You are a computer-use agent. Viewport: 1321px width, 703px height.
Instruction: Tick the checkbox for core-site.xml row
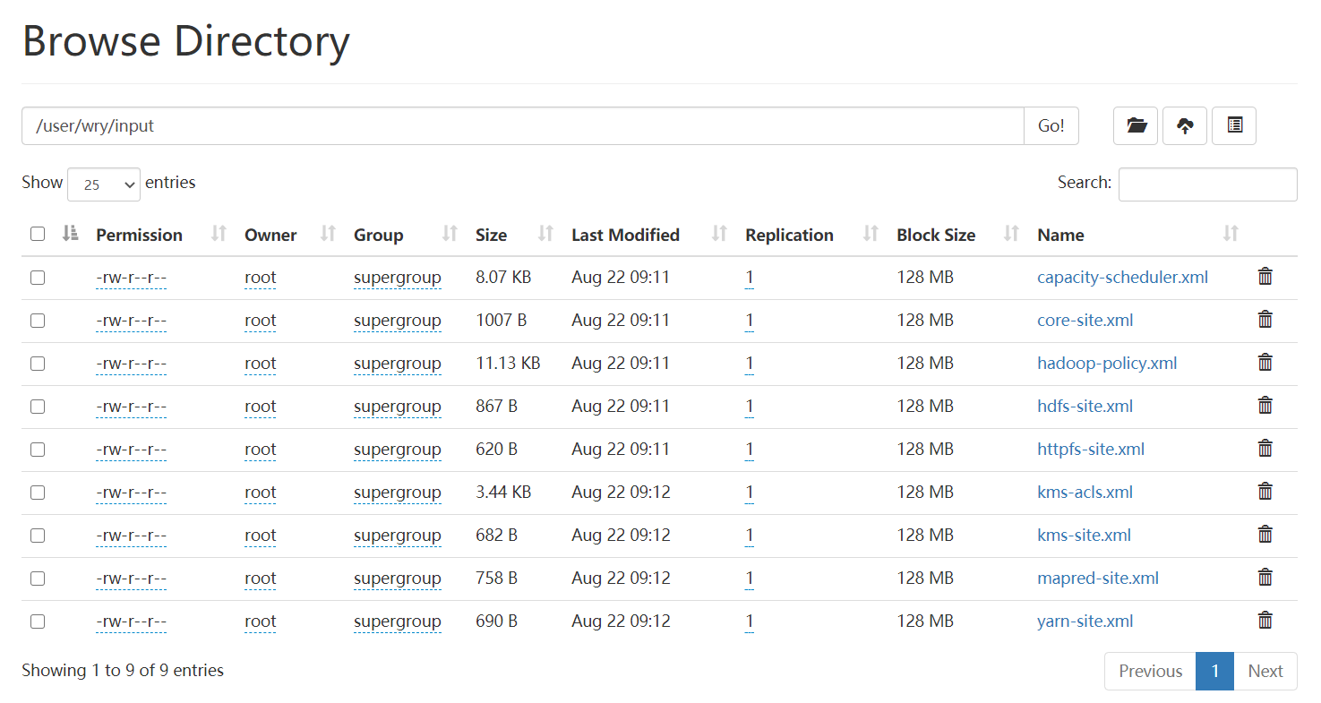coord(38,321)
